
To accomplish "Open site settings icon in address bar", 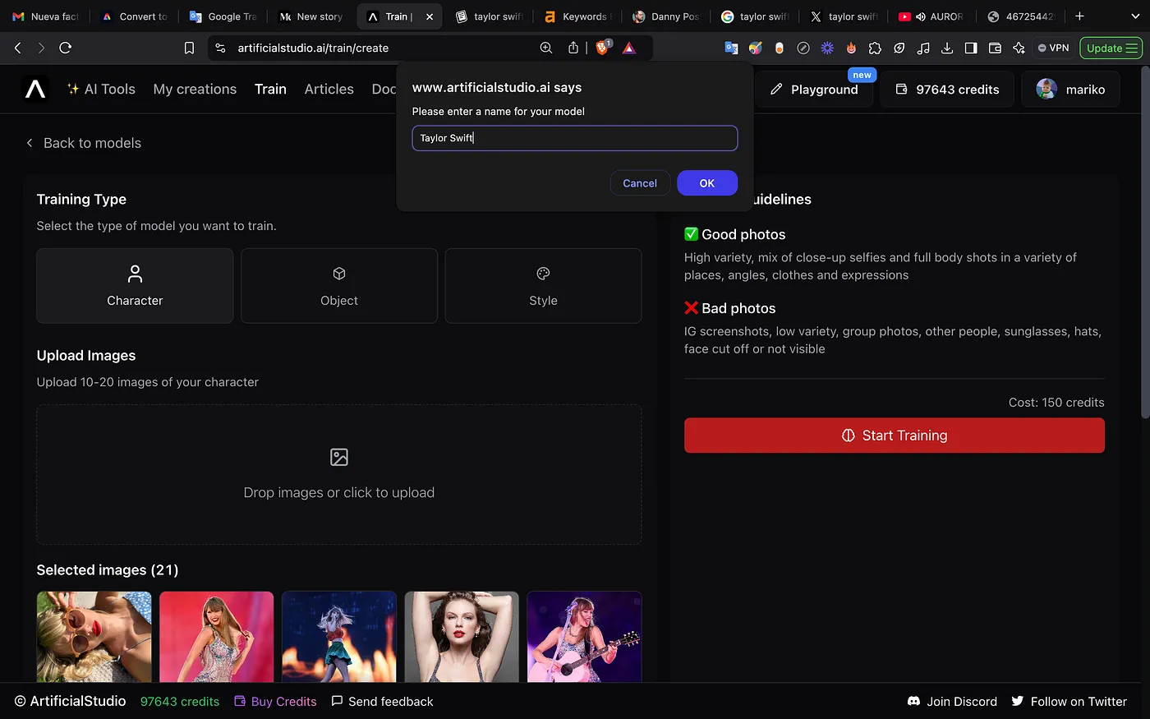I will [220, 48].
